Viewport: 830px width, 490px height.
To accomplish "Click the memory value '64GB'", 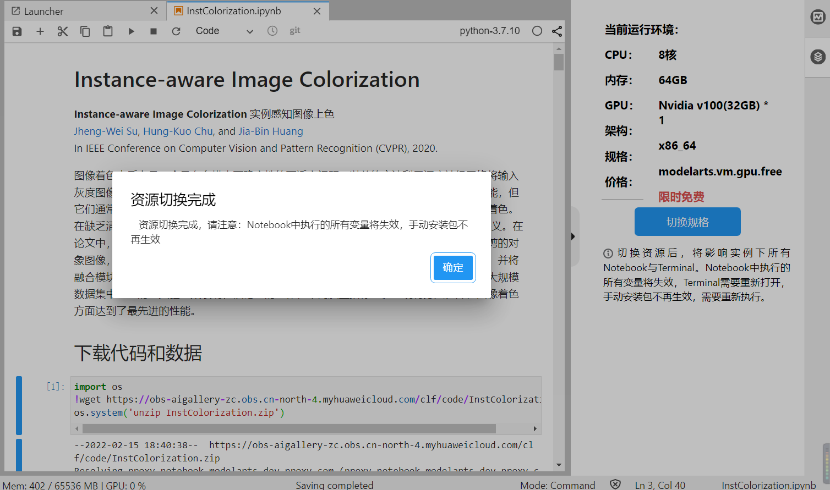I will [673, 80].
